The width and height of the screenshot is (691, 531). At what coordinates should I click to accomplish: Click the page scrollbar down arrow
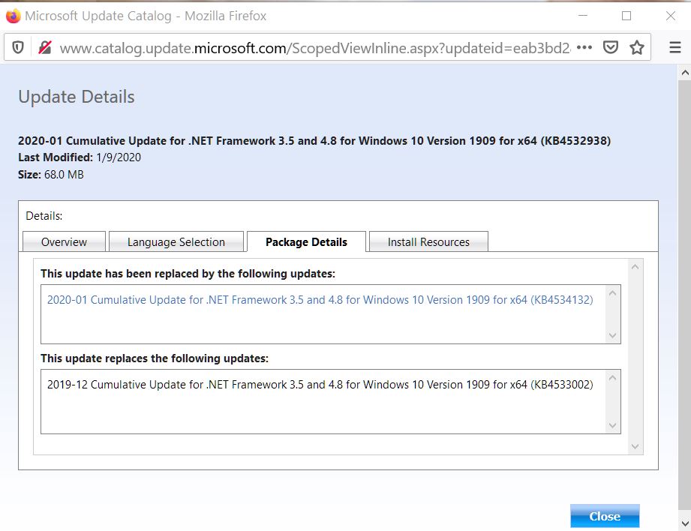[683, 522]
